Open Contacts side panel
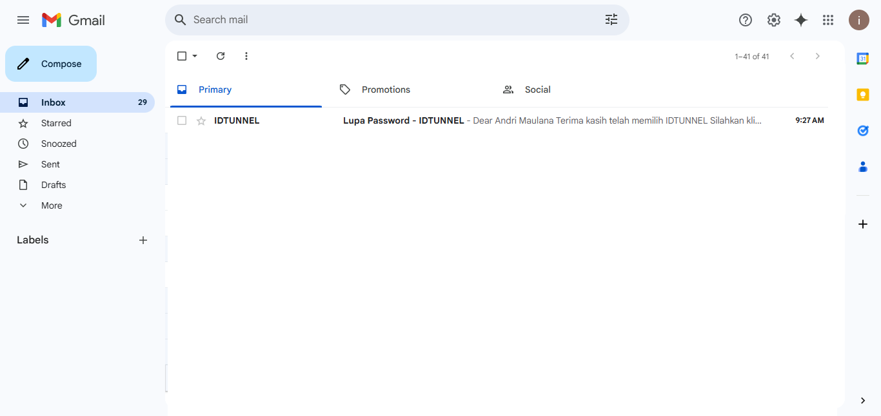The height and width of the screenshot is (416, 881). (863, 167)
